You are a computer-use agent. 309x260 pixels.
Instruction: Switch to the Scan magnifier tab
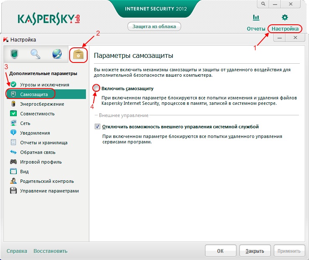[35, 54]
